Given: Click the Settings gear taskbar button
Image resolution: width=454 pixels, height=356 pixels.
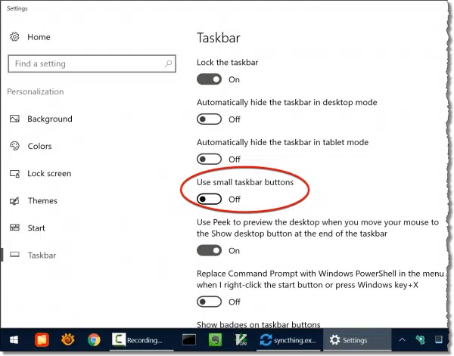Looking at the screenshot, I should click(x=357, y=340).
